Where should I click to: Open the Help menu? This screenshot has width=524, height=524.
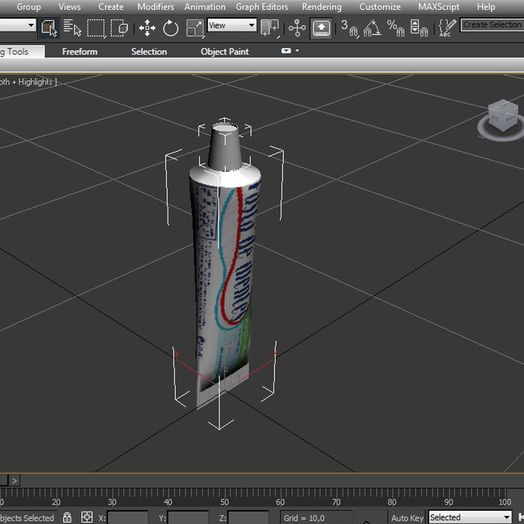486,7
